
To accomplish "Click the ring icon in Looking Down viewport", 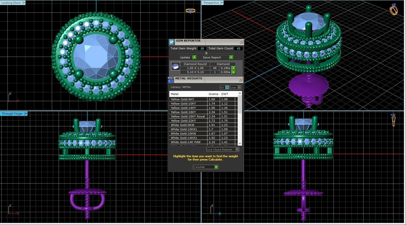I will click(x=190, y=11).
